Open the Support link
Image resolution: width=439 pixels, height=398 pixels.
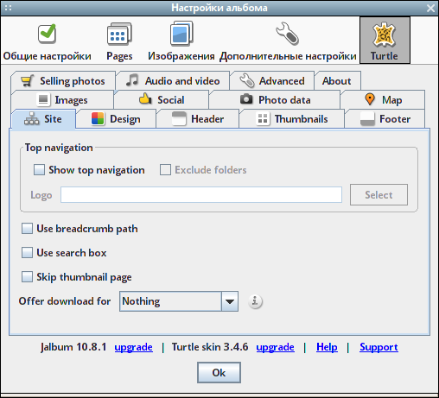pos(379,347)
